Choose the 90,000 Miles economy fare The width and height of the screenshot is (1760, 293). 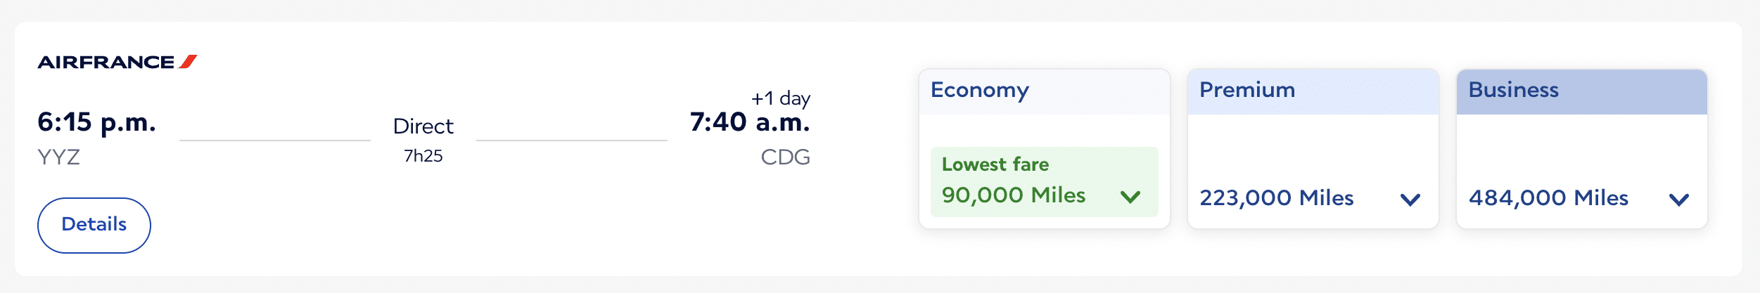1013,195
